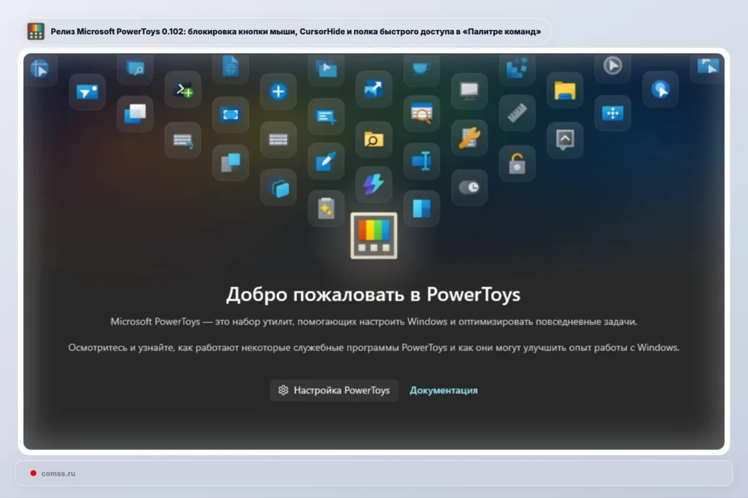748x498 pixels.
Task: Click the stacked blue cards icon
Action: (x=278, y=187)
